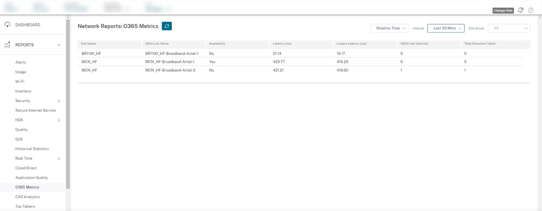
Task: Refresh the O365 Metrics report
Action: (x=167, y=26)
